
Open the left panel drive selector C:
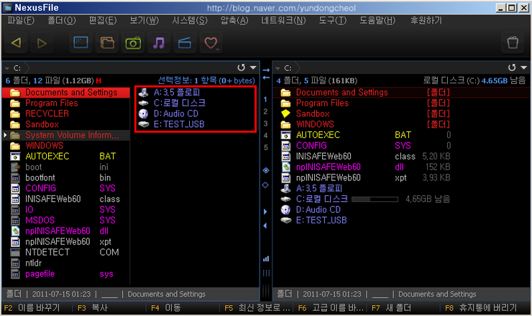point(17,68)
